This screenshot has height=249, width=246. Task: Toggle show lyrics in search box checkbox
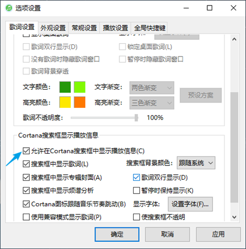pyautogui.click(x=26, y=164)
